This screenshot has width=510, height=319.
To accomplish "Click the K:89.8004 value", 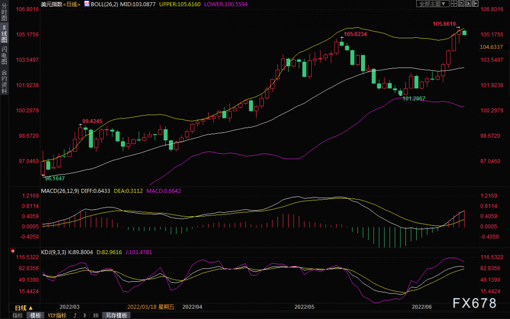I will (x=81, y=252).
